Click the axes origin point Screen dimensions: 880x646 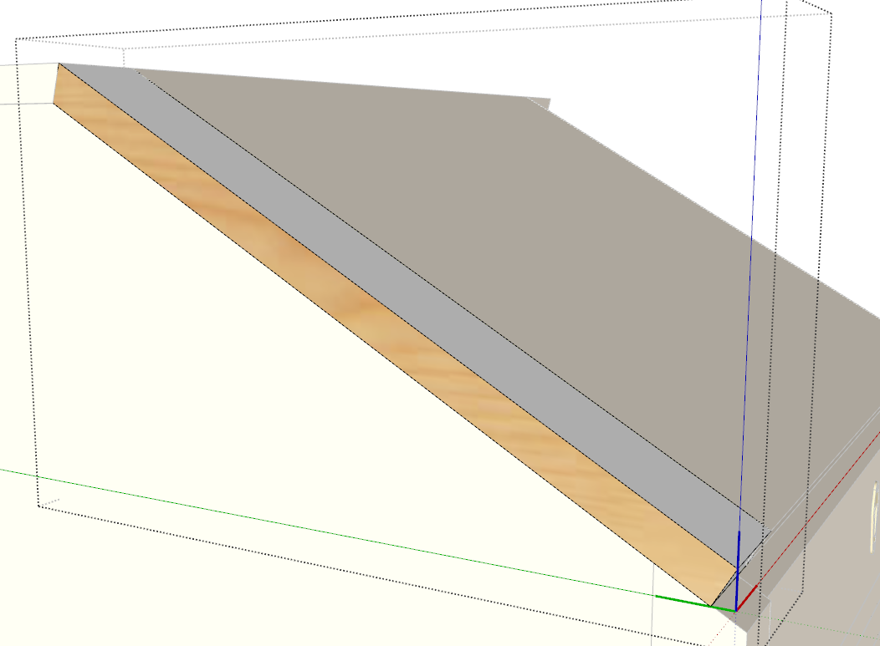(x=736, y=610)
